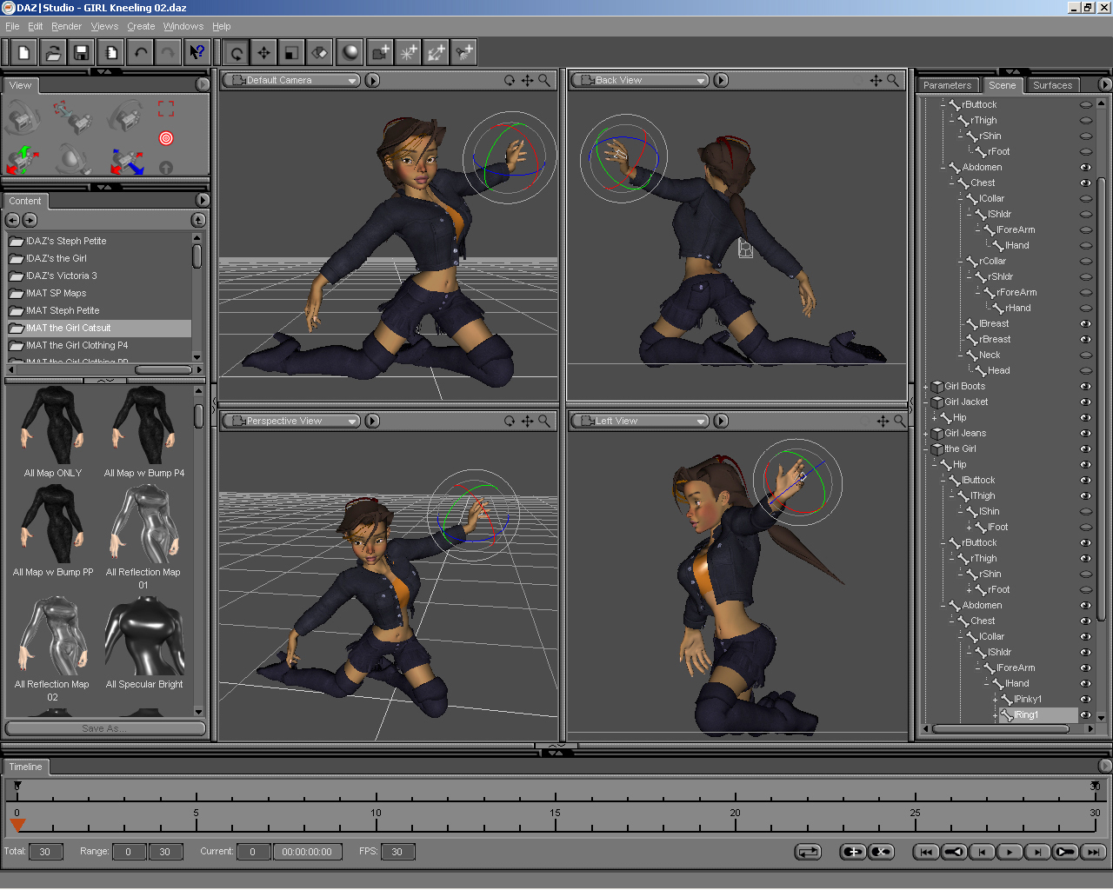The width and height of the screenshot is (1113, 890).
Task: Hide the Head node using its eye icon
Action: click(1085, 371)
